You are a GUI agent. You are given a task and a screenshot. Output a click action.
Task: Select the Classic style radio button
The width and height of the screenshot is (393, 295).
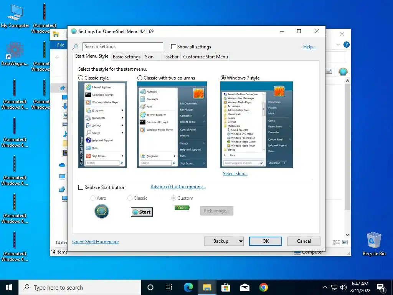tap(81, 78)
